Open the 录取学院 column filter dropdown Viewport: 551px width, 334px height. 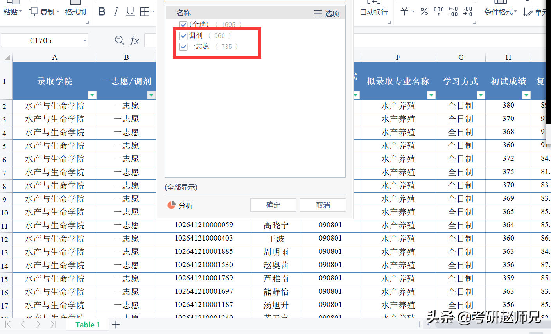coord(92,95)
